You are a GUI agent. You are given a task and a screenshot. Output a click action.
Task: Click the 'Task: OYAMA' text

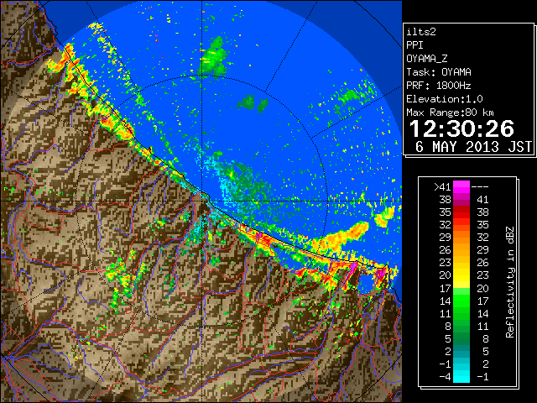(x=439, y=72)
